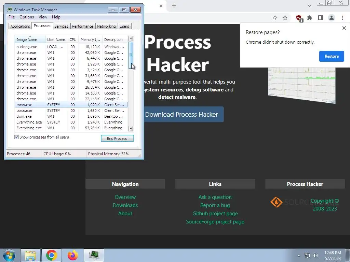Screen dimensions: 350x262
Task: Open the Downloads footer link
Action: coord(125,205)
